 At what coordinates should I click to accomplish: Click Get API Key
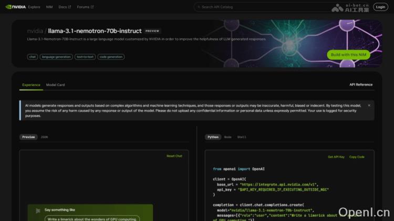[x=336, y=157]
